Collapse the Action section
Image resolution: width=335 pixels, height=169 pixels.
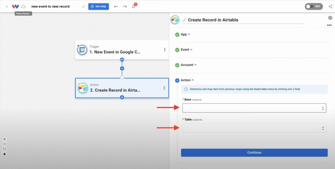click(187, 80)
